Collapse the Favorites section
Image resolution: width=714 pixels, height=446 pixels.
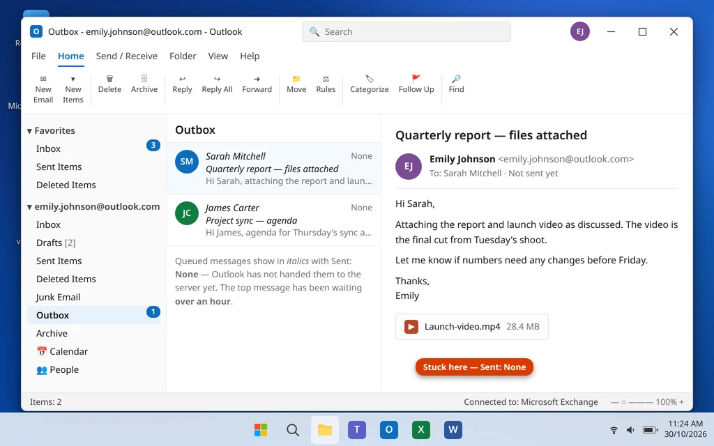[x=29, y=131]
